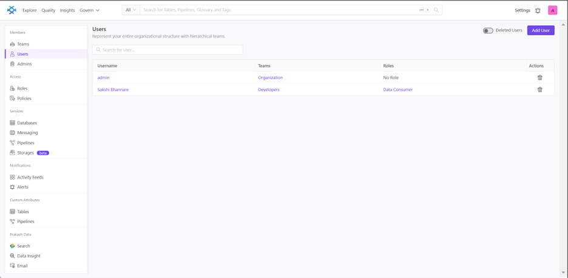Delete the admin user with trash icon
568x278 pixels.
(539, 78)
